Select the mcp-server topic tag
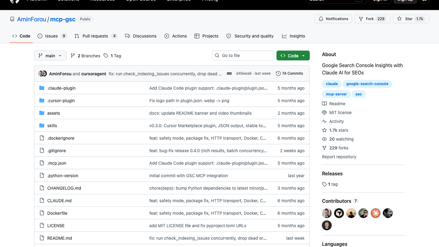 (336, 94)
